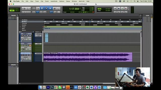Click the Timecode ruler label
The height and width of the screenshot is (90, 161).
click(x=24, y=23)
